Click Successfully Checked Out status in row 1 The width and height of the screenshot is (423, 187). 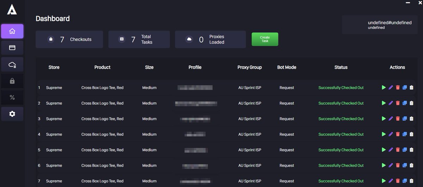pos(341,88)
